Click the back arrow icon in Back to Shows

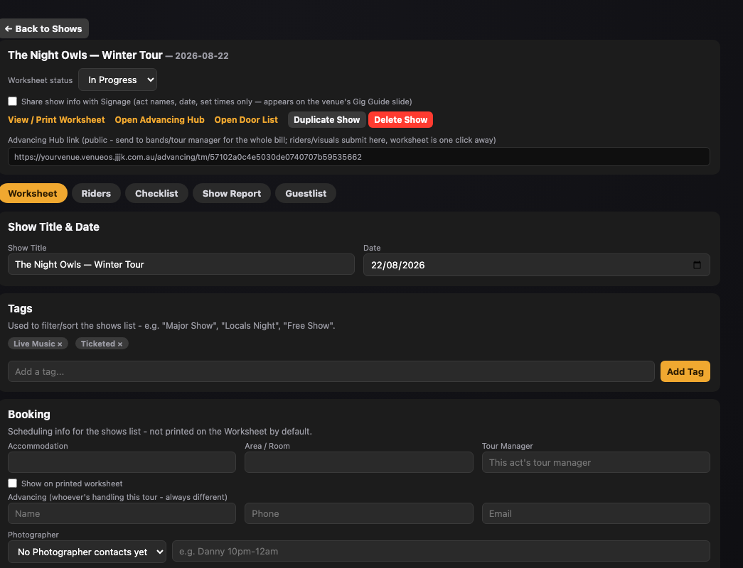(x=9, y=28)
